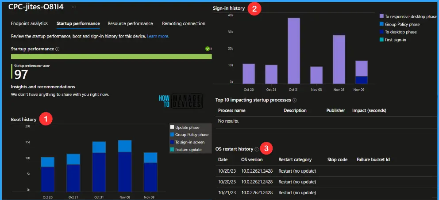Screen dimensions: 439x200
Task: Click info icon beside Top 10 impacting startup processes
Action: point(295,100)
